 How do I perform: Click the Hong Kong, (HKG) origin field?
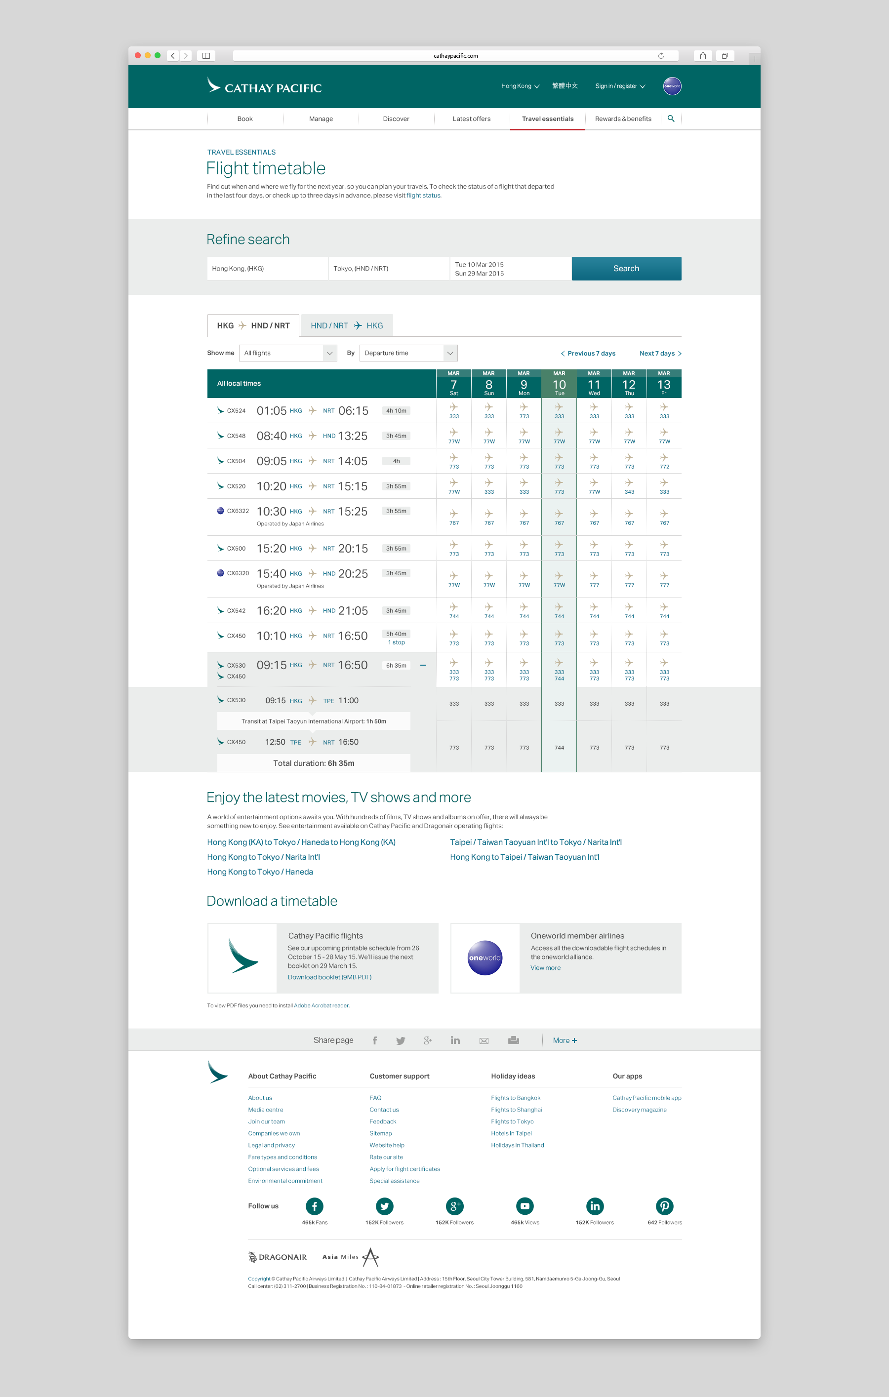point(268,269)
